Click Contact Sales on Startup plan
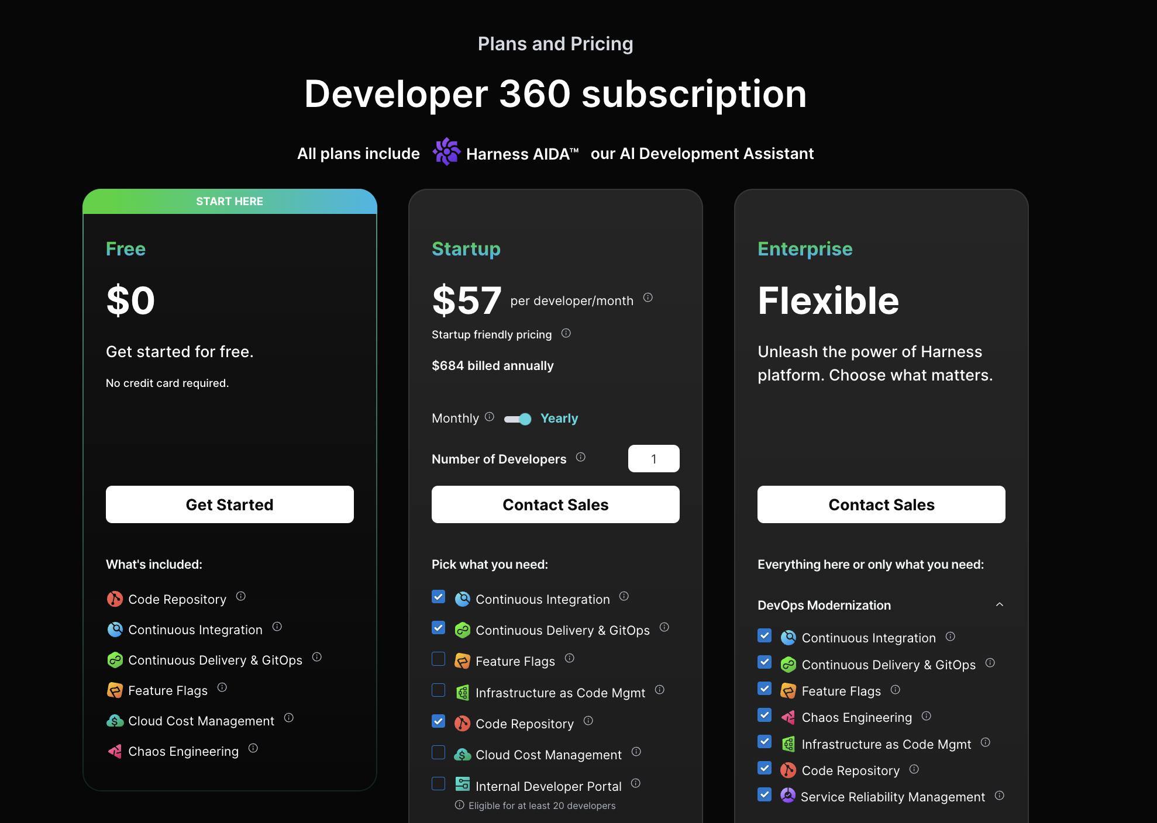Viewport: 1157px width, 823px height. click(555, 504)
